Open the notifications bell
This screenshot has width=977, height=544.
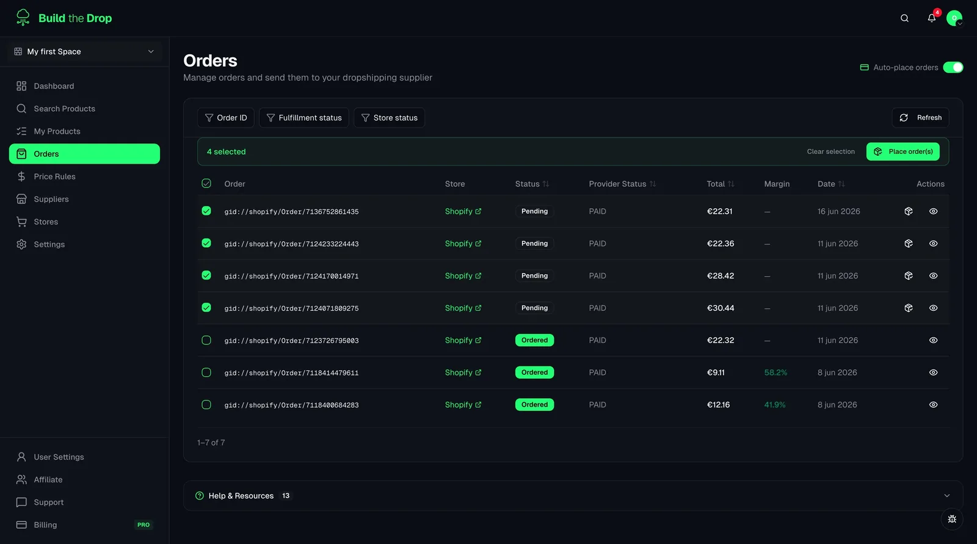coord(932,18)
